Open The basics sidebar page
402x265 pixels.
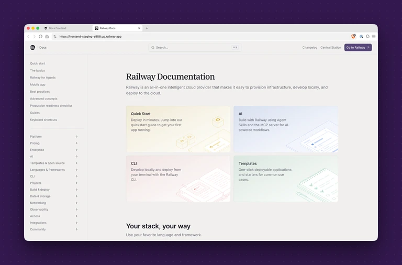point(38,71)
